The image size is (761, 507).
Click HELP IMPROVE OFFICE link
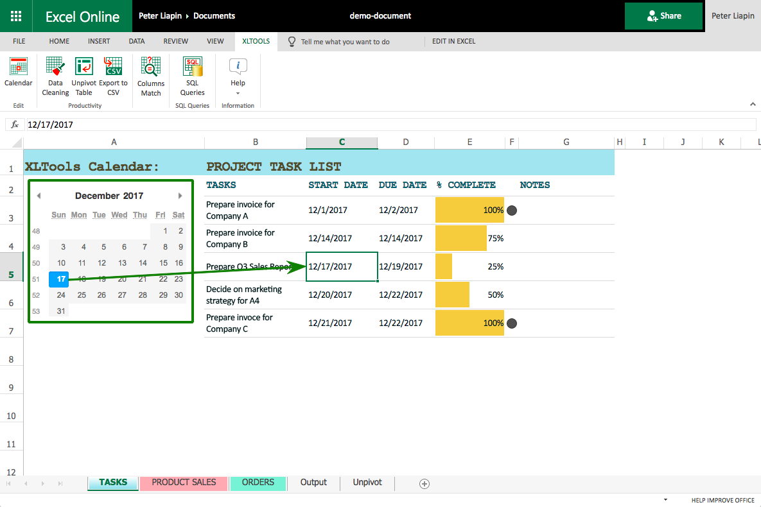point(722,500)
